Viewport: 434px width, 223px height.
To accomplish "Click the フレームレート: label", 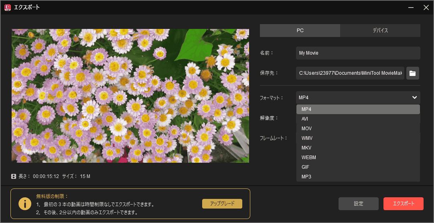I will [x=274, y=138].
